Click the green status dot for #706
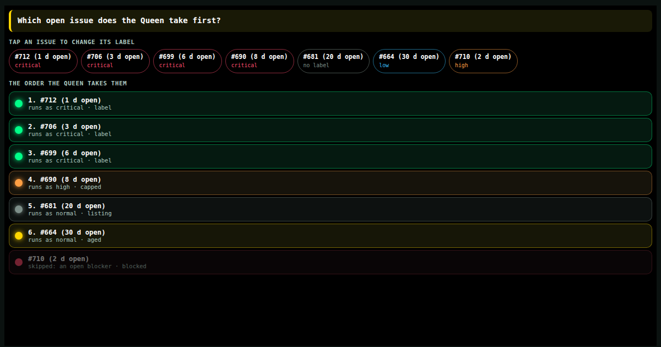661x347 pixels. (19, 130)
